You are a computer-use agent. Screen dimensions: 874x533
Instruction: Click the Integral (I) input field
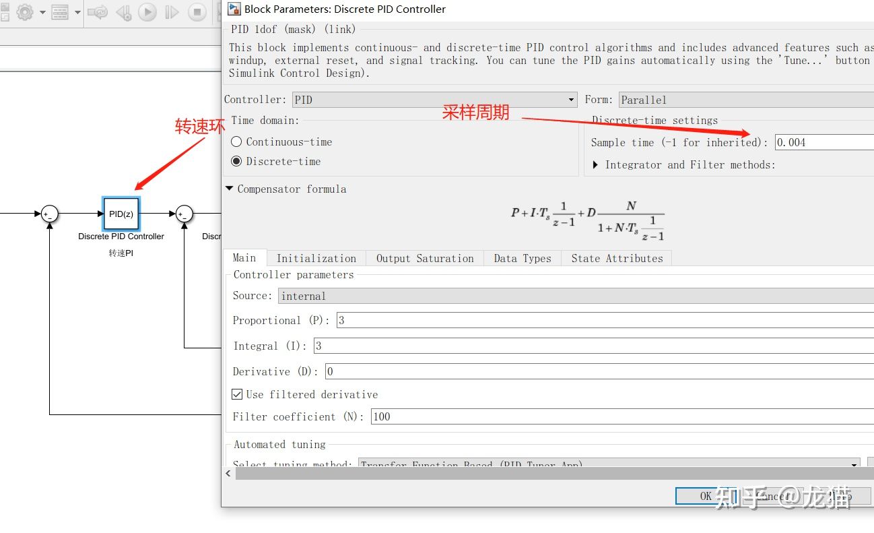click(x=594, y=346)
